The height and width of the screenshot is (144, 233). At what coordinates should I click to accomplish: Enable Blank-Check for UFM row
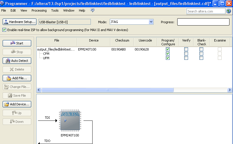point(201,58)
